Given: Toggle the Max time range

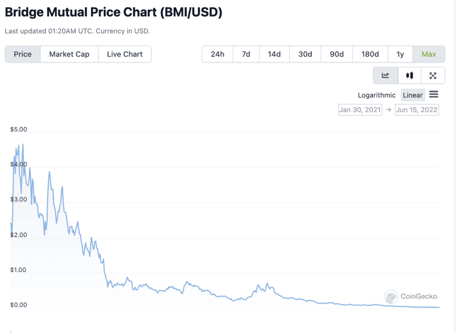Looking at the screenshot, I should click(428, 54).
